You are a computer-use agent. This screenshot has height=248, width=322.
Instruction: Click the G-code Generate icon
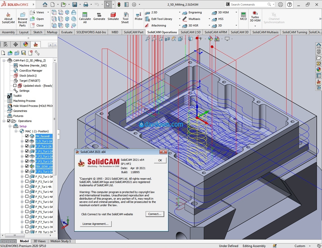pyautogui.click(x=99, y=15)
